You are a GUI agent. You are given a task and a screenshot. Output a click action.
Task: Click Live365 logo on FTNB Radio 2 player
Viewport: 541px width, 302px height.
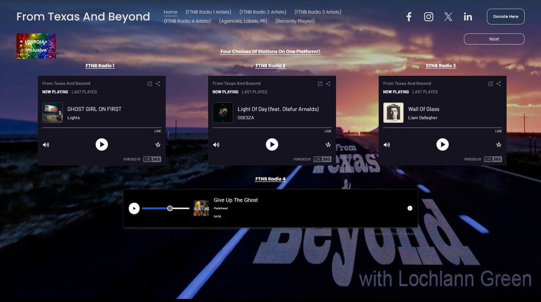322,159
